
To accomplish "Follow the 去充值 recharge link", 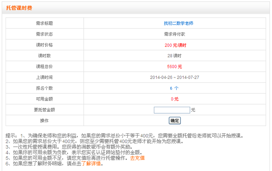I will pos(137,158).
